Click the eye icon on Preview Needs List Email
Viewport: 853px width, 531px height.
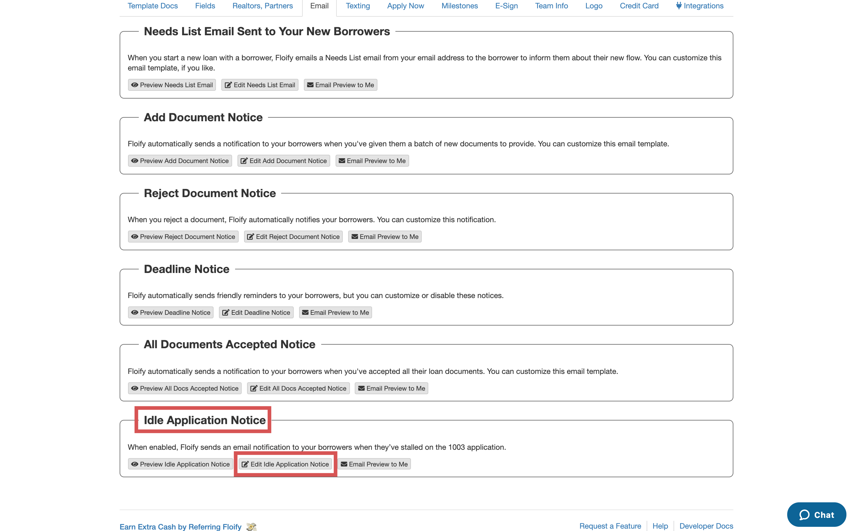point(134,85)
